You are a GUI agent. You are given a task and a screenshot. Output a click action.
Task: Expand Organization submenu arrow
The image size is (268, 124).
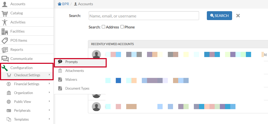pyautogui.click(x=49, y=92)
